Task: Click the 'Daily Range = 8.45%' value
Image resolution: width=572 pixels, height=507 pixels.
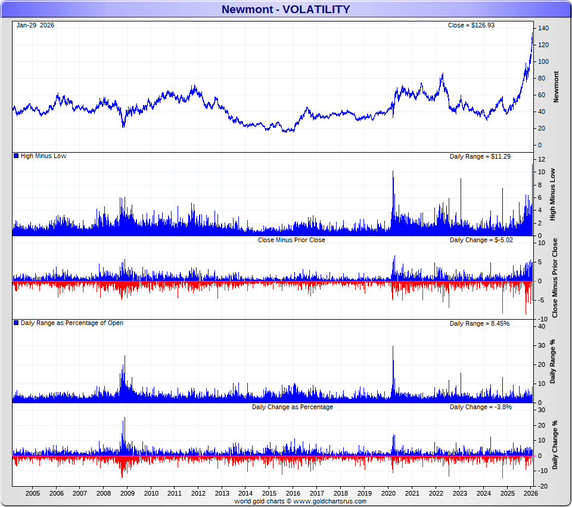Action: coord(479,323)
